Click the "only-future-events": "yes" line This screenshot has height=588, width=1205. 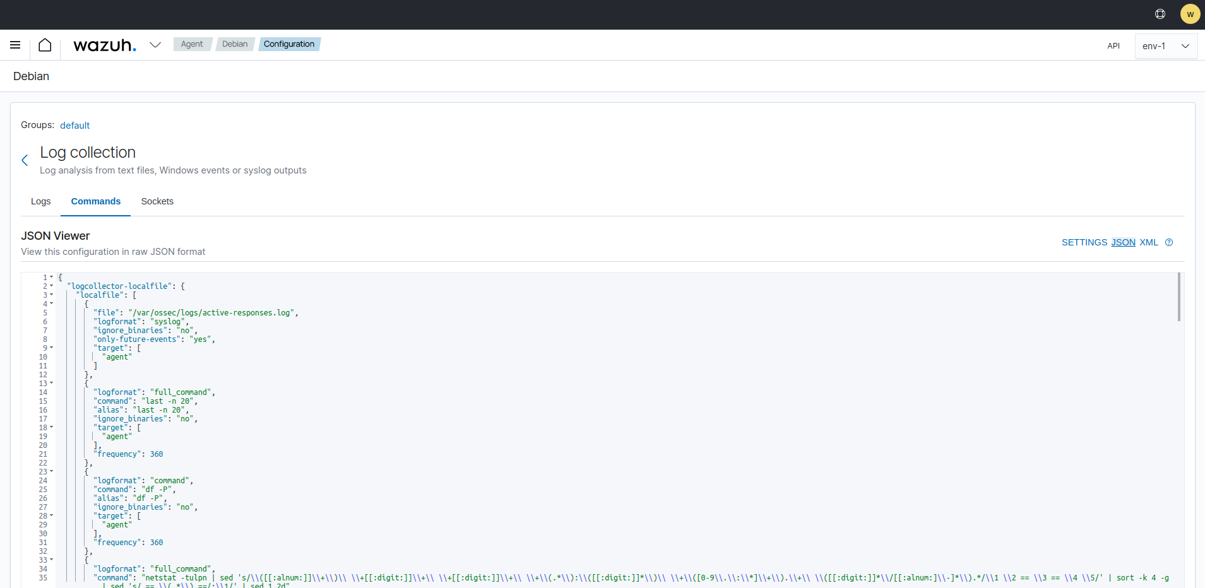pos(155,339)
